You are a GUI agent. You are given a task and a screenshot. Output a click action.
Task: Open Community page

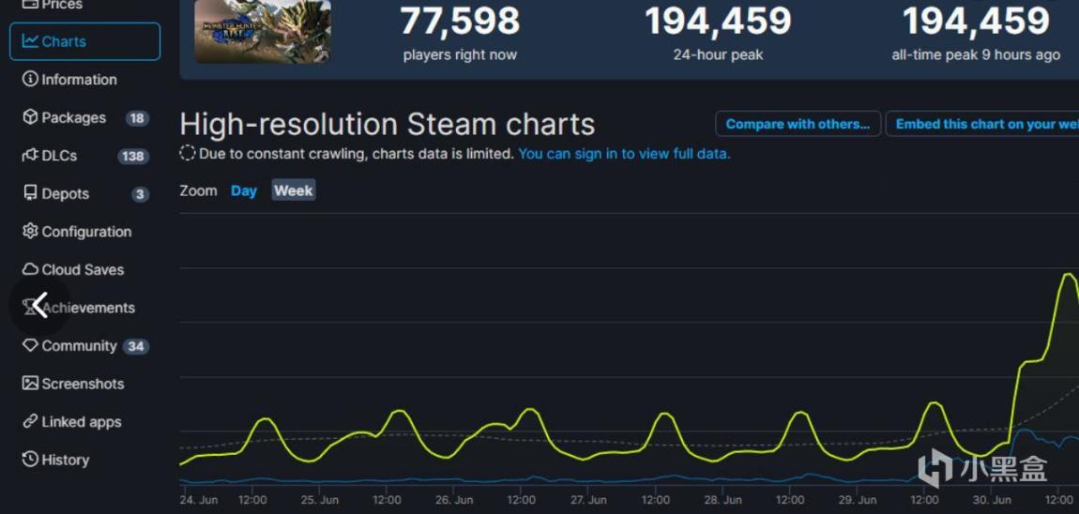click(84, 346)
